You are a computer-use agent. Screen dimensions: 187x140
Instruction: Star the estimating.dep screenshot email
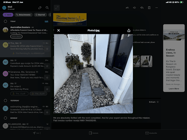click(x=47, y=112)
